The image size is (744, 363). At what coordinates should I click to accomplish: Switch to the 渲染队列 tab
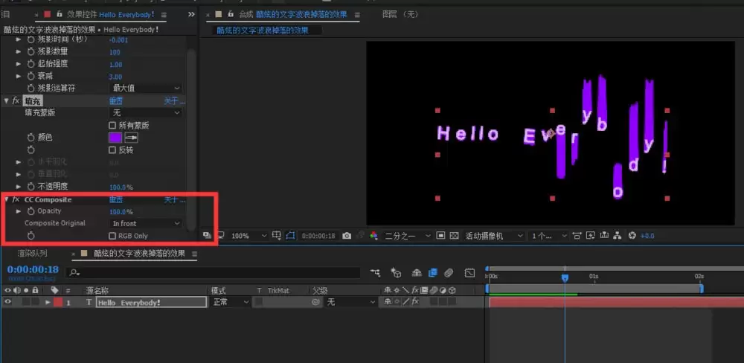pyautogui.click(x=32, y=254)
